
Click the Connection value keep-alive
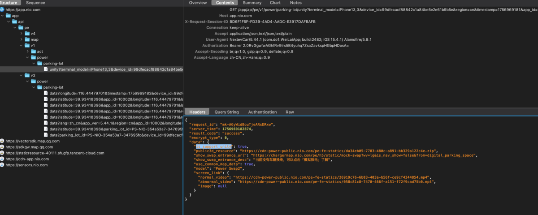tap(239, 27)
